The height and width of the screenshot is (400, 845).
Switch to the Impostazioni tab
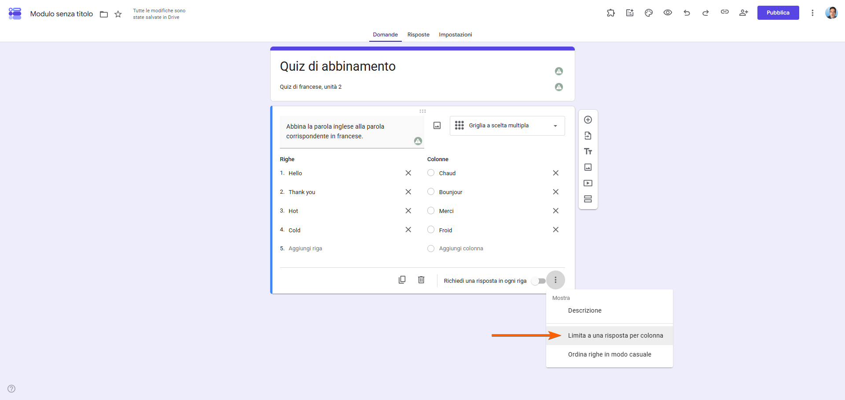coord(455,35)
